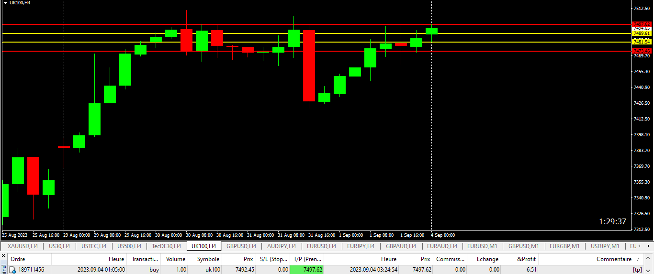The width and height of the screenshot is (654, 274).
Task: Click the T/P (Pren... column header
Action: click(307, 259)
